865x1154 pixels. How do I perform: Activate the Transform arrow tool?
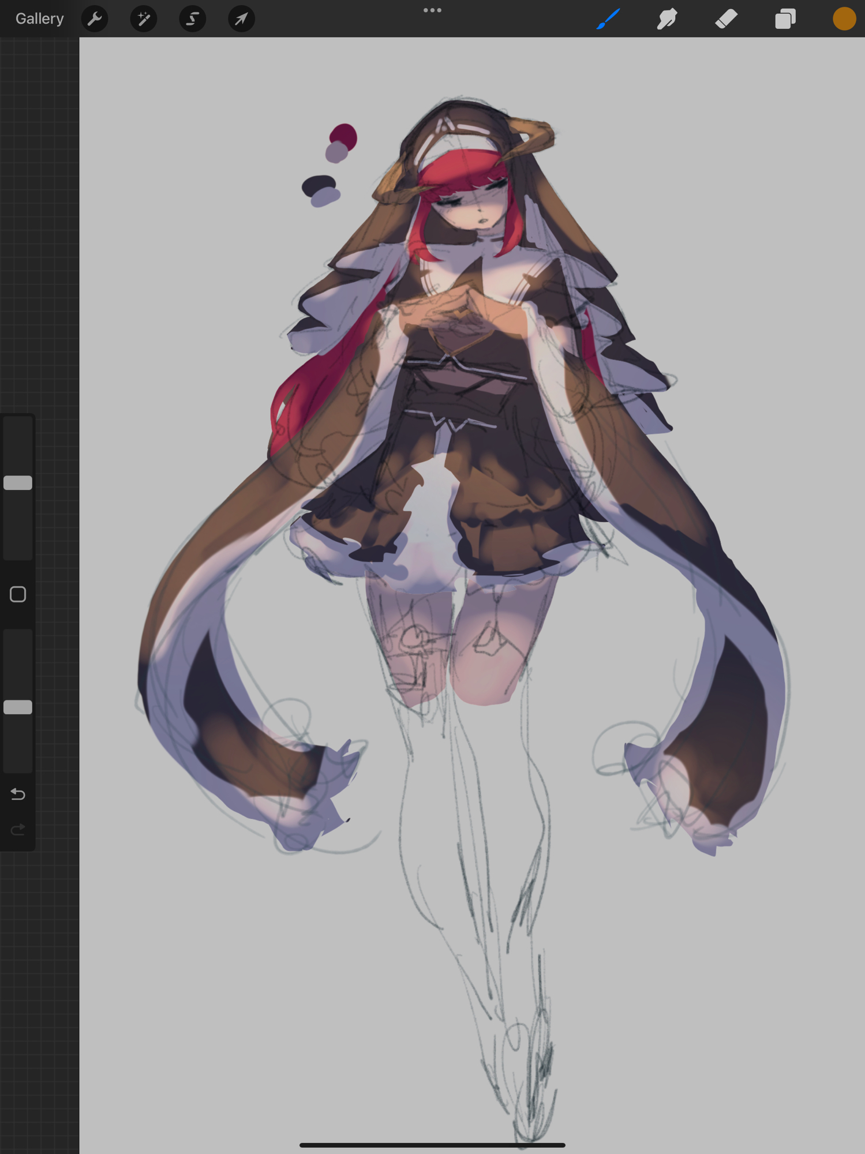coord(241,19)
